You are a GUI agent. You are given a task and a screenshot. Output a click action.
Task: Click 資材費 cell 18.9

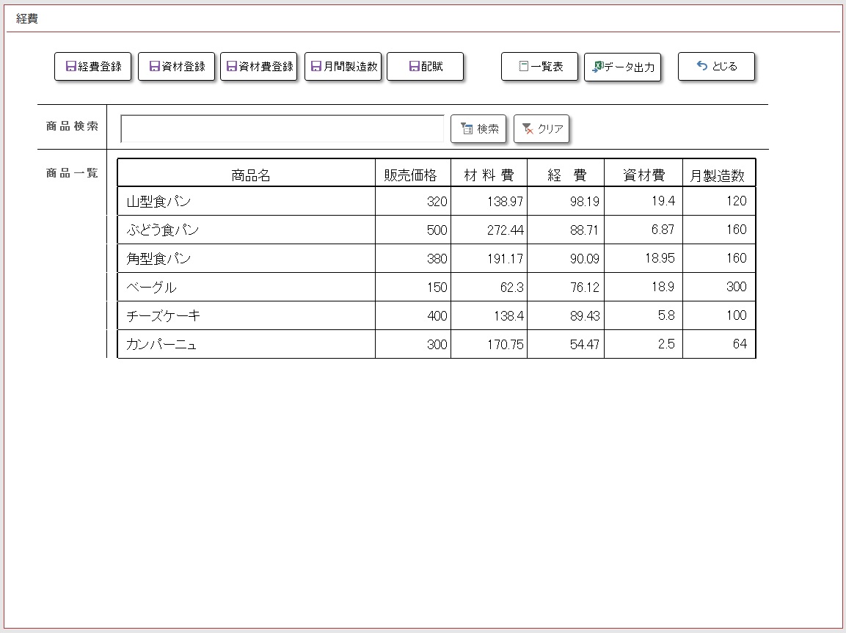[643, 287]
